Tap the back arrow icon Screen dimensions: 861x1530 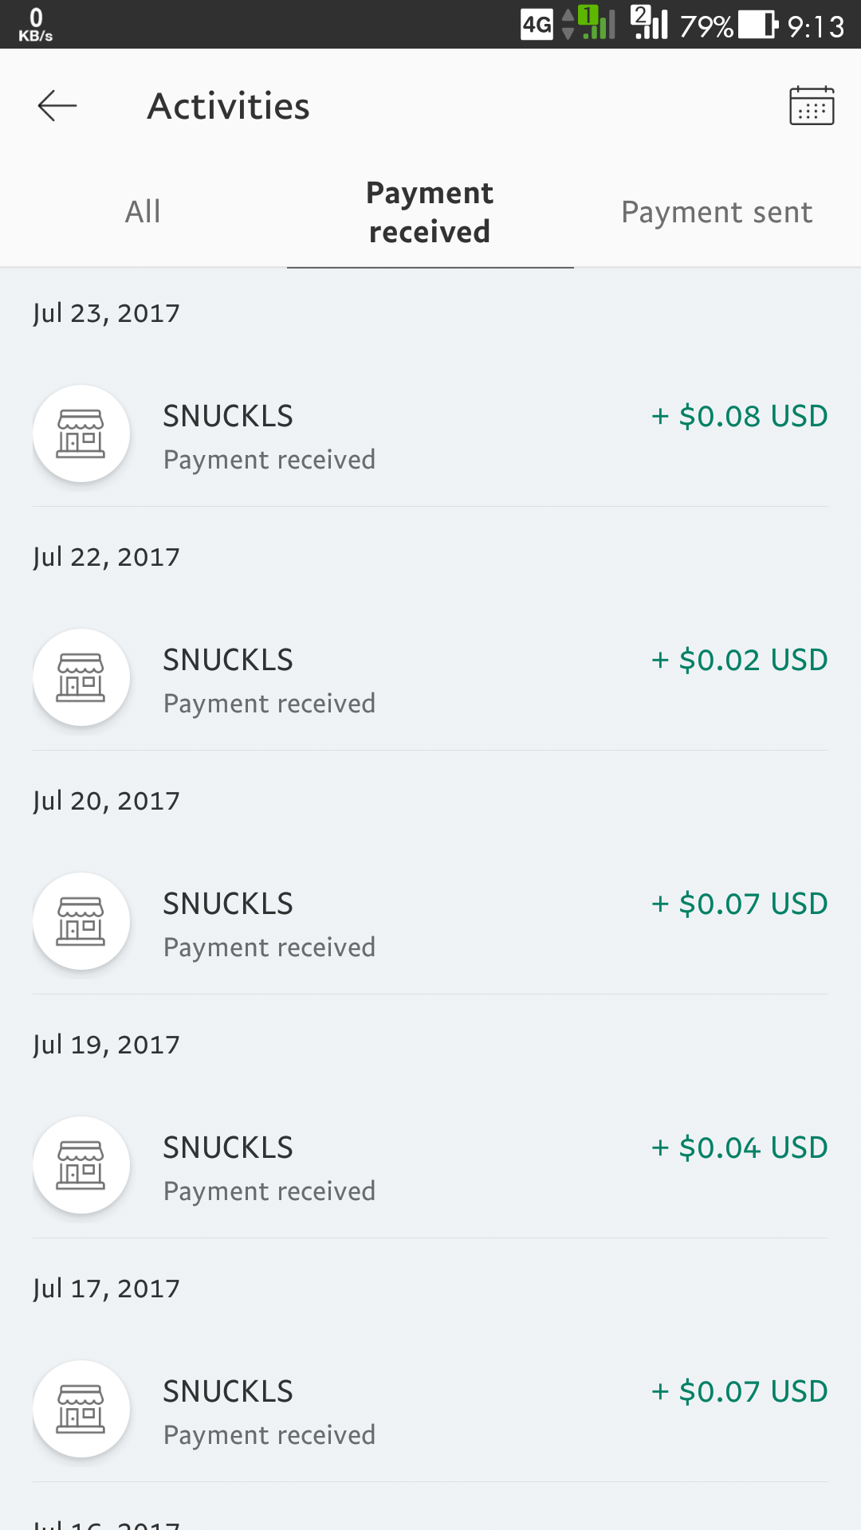[x=57, y=106]
